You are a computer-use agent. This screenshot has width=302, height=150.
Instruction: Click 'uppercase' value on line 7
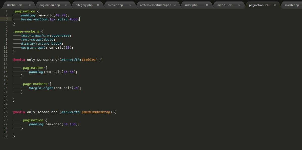tap(60, 36)
